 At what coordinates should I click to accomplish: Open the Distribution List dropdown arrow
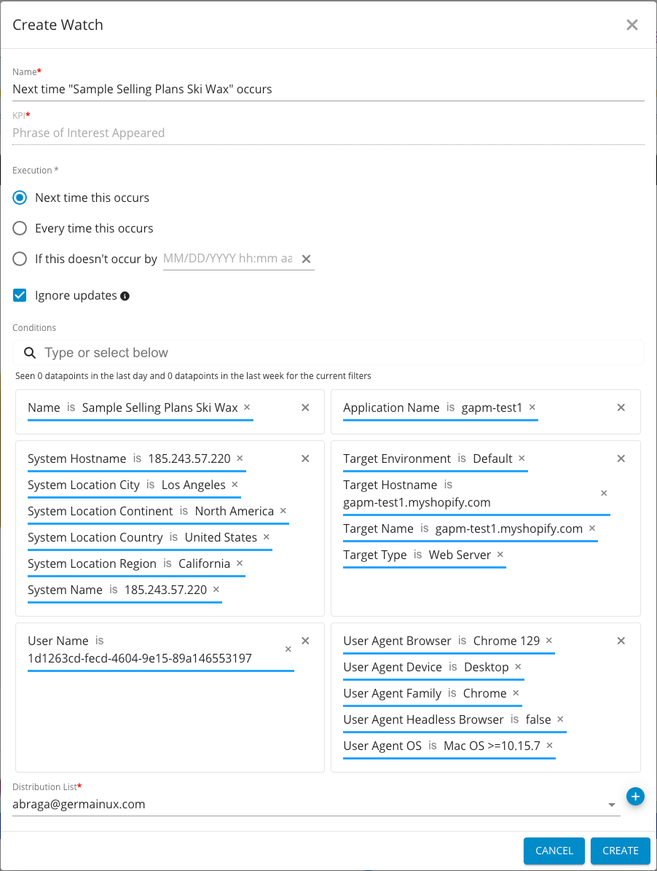coord(611,805)
